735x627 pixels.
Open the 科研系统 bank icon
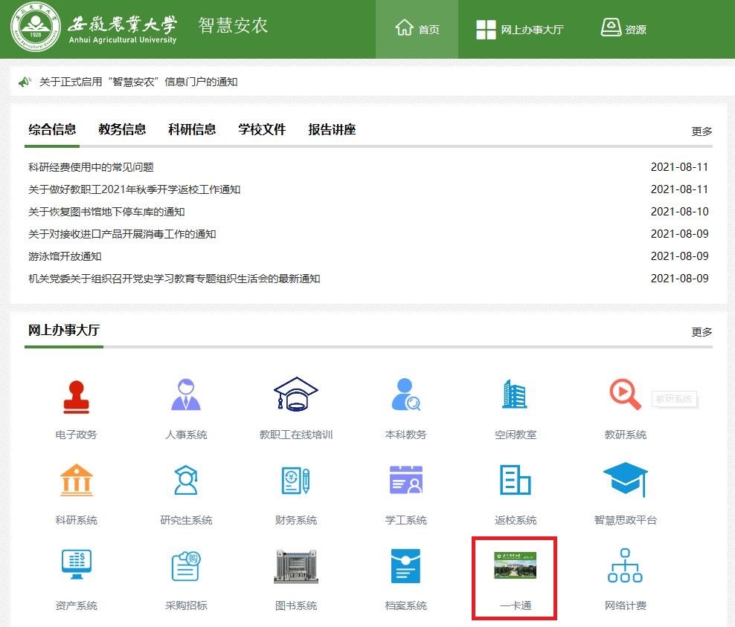point(76,481)
